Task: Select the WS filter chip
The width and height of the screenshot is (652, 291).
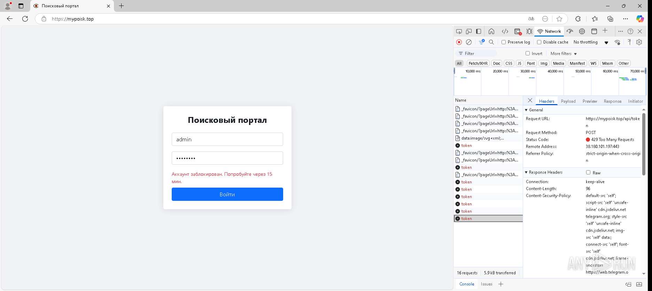Action: (x=593, y=63)
